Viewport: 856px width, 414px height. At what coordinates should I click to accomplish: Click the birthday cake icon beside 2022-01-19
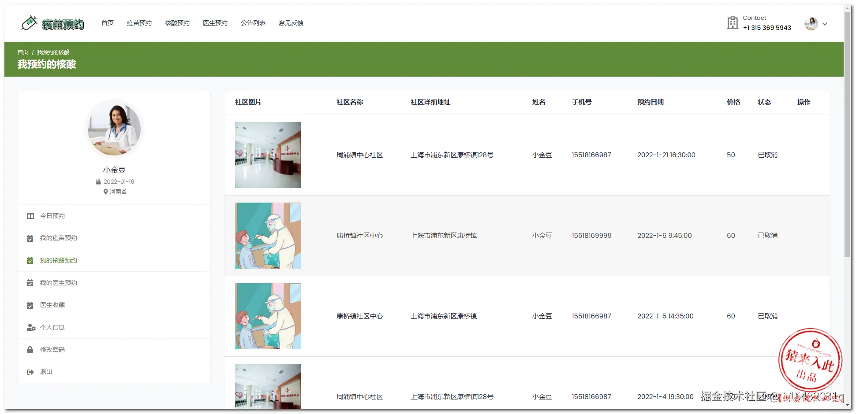click(x=98, y=181)
